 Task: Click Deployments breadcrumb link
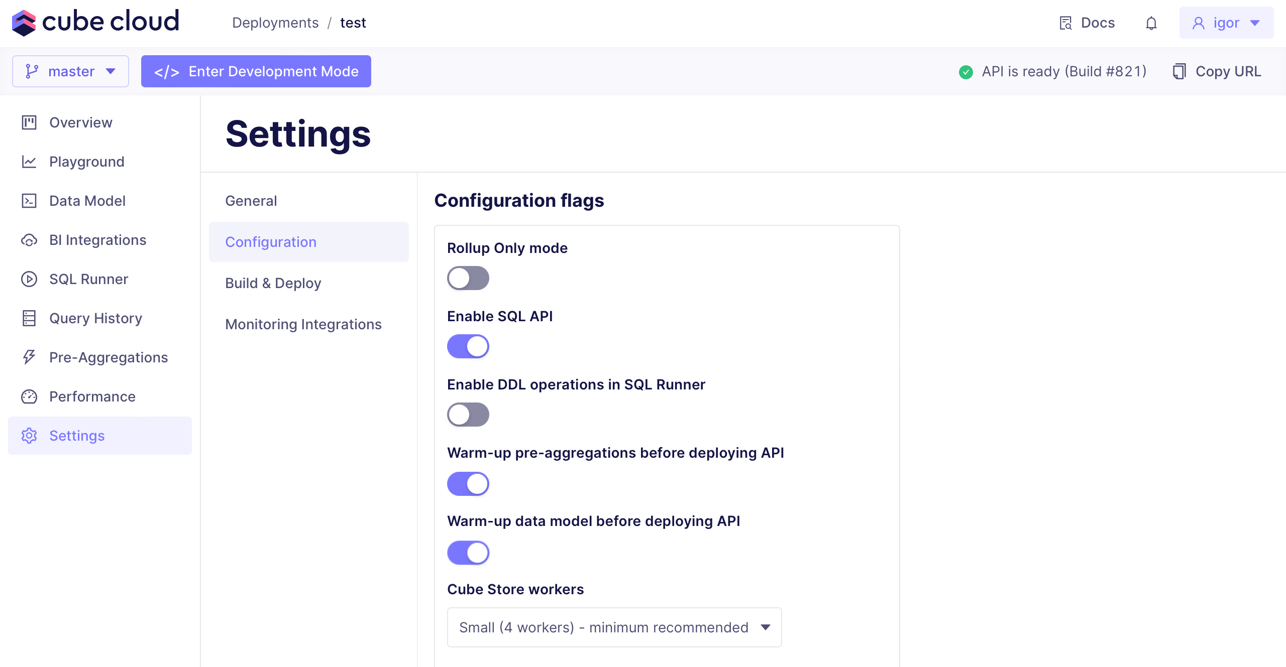coord(275,23)
